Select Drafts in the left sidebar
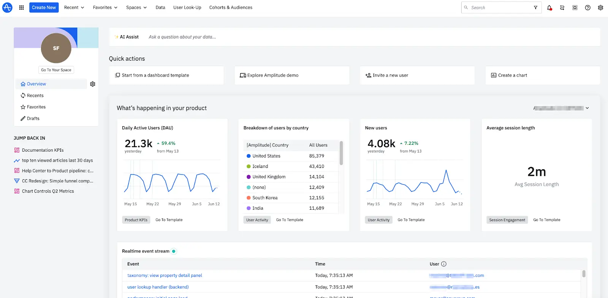 33,119
